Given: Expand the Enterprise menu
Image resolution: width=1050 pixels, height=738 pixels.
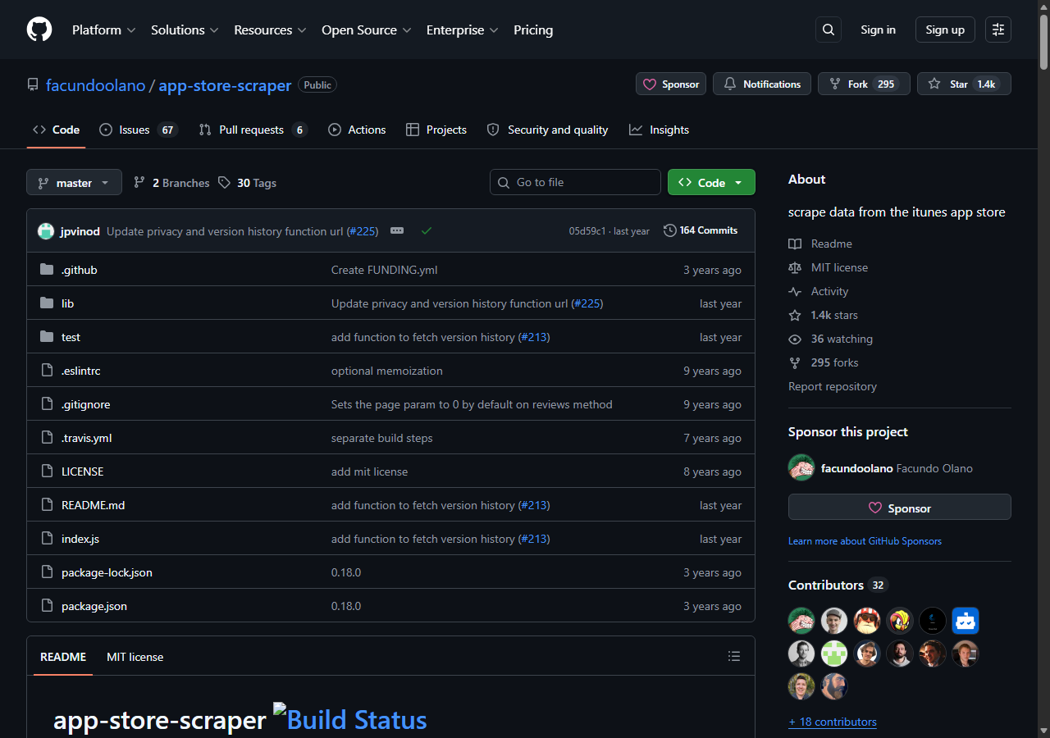Looking at the screenshot, I should pyautogui.click(x=462, y=30).
